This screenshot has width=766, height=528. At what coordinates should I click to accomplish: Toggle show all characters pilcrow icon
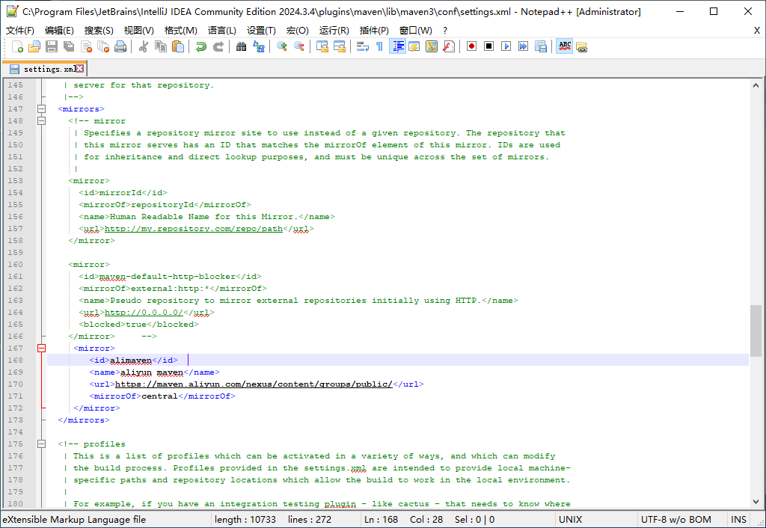point(379,46)
